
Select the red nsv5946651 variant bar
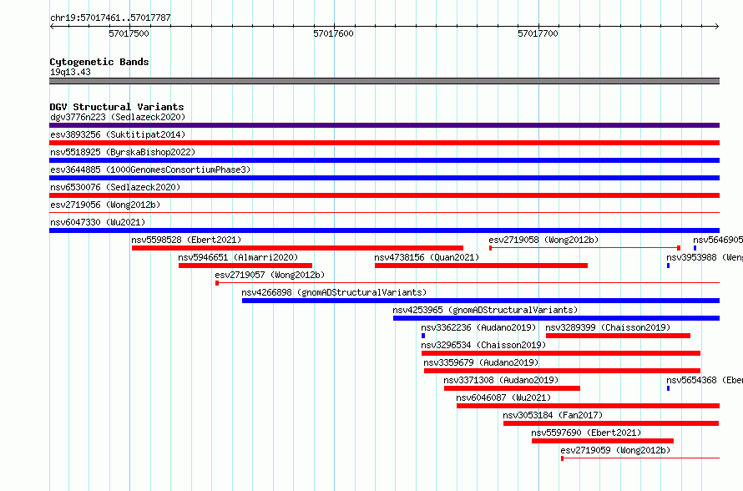[x=245, y=266]
